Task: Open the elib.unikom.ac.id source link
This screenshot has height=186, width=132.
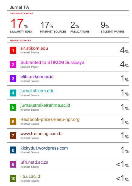Action: (37, 77)
